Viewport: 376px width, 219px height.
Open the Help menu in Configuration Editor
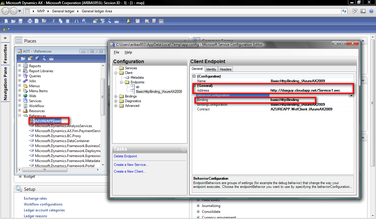(128, 52)
